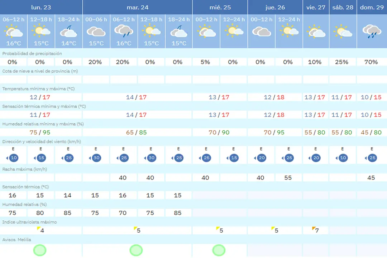Screen dimensions: 387x258
Task: Click the jue. 26 00–12 h cloudy icon
Action: click(262, 32)
